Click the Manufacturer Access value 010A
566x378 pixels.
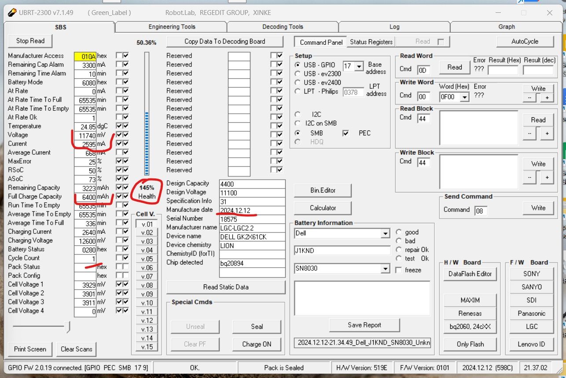tap(85, 56)
